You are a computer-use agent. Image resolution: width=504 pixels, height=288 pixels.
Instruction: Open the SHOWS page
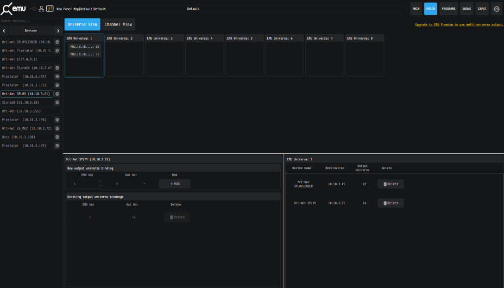pyautogui.click(x=467, y=9)
